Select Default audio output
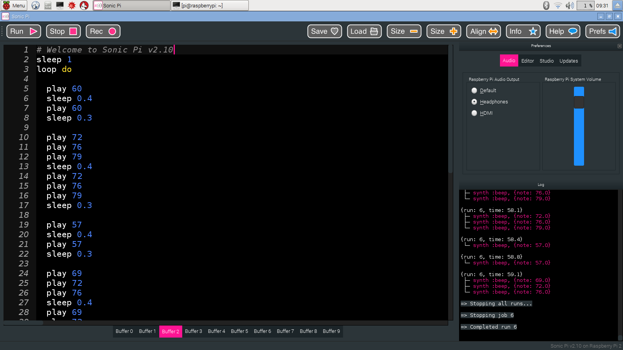The width and height of the screenshot is (623, 350). tap(484, 91)
